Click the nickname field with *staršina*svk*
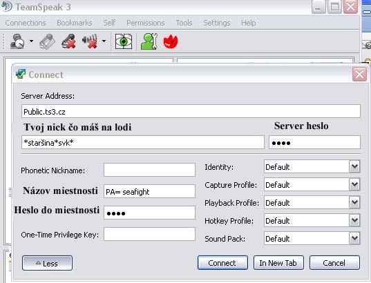This screenshot has width=371, height=283. [x=143, y=143]
